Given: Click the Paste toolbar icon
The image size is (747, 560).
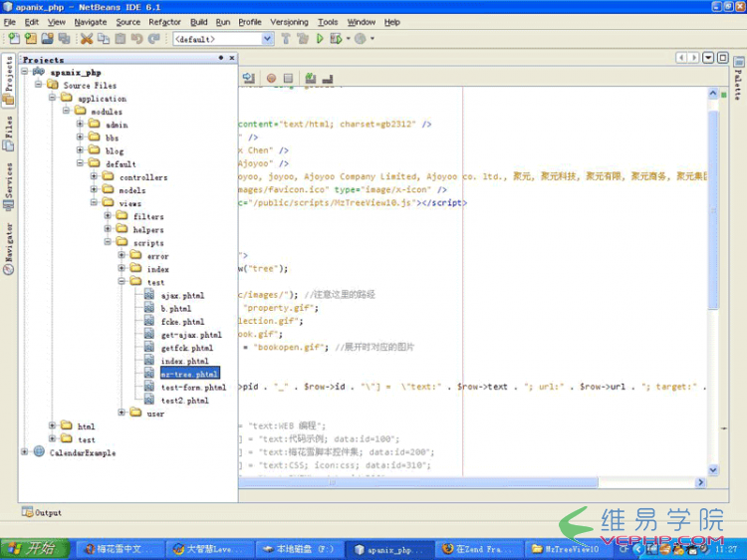Looking at the screenshot, I should click(121, 39).
